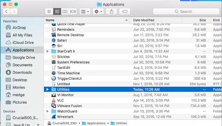This screenshot has width=222, height=126.
Task: Click Applications in the path bar
Action: tap(96, 123)
